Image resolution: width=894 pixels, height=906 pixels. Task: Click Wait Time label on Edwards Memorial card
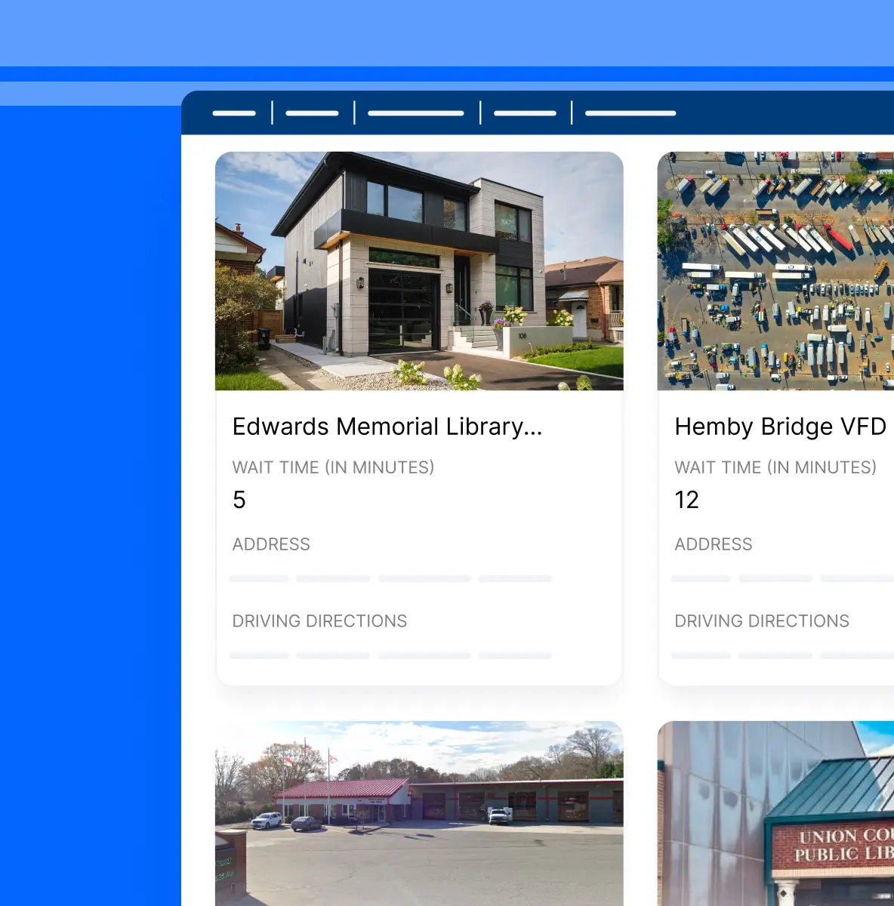(x=334, y=467)
